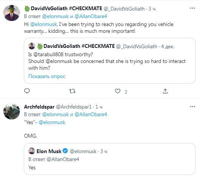Open Archfeldspar's profile avatar
Screen dimensions: 201x178
(12, 111)
